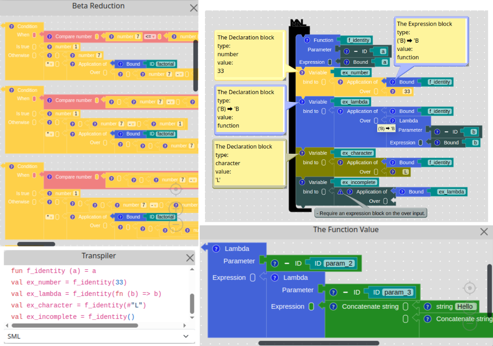The width and height of the screenshot is (493, 346).
Task: Click warning triangle icon on ex_incomplete block
Action: (x=340, y=192)
